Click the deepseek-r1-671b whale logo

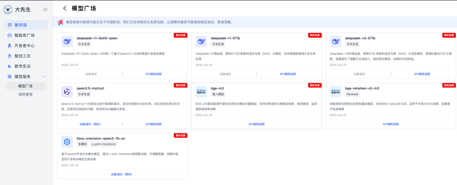coord(201,41)
